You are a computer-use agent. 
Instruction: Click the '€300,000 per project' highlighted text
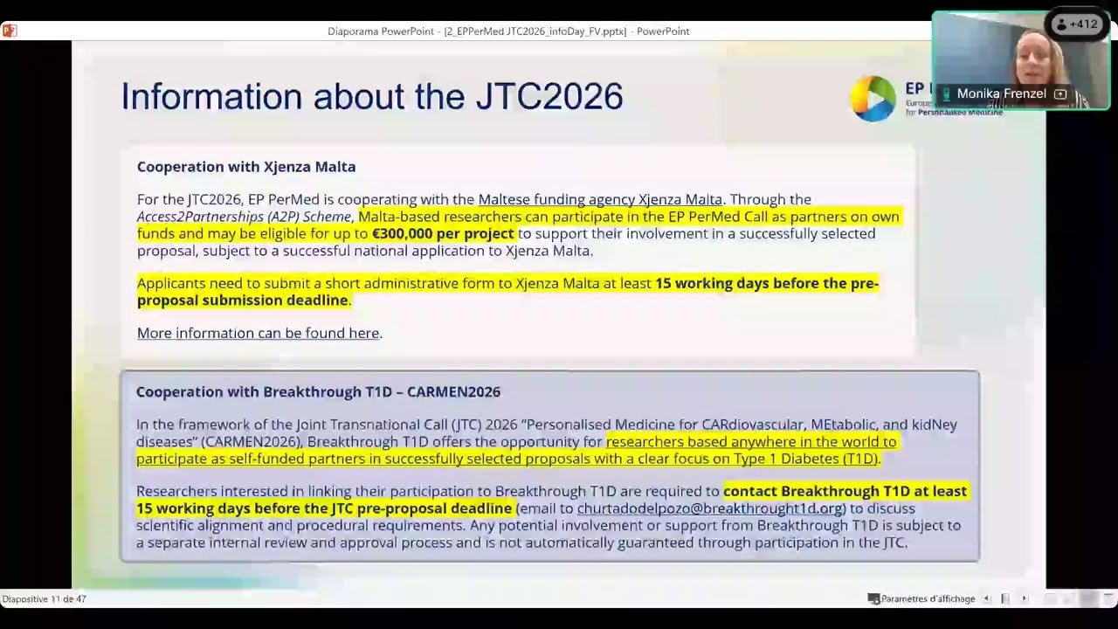click(443, 234)
